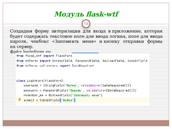Click the line importing StringField, PasswordField
Image resolution: width=172 pixels, height=129 pixels.
82,61
